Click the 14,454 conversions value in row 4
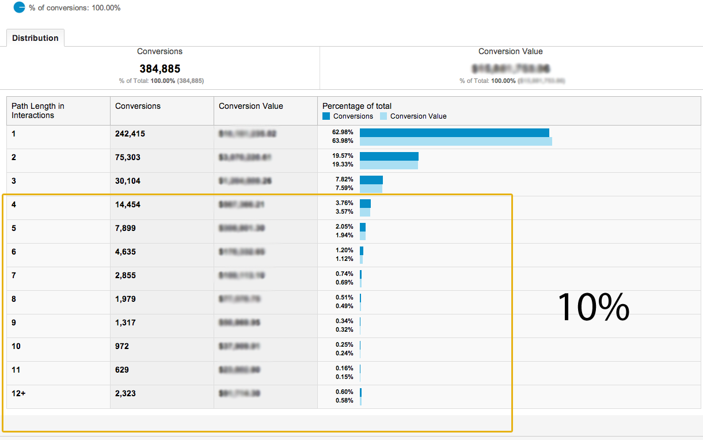703x440 pixels. coord(128,204)
